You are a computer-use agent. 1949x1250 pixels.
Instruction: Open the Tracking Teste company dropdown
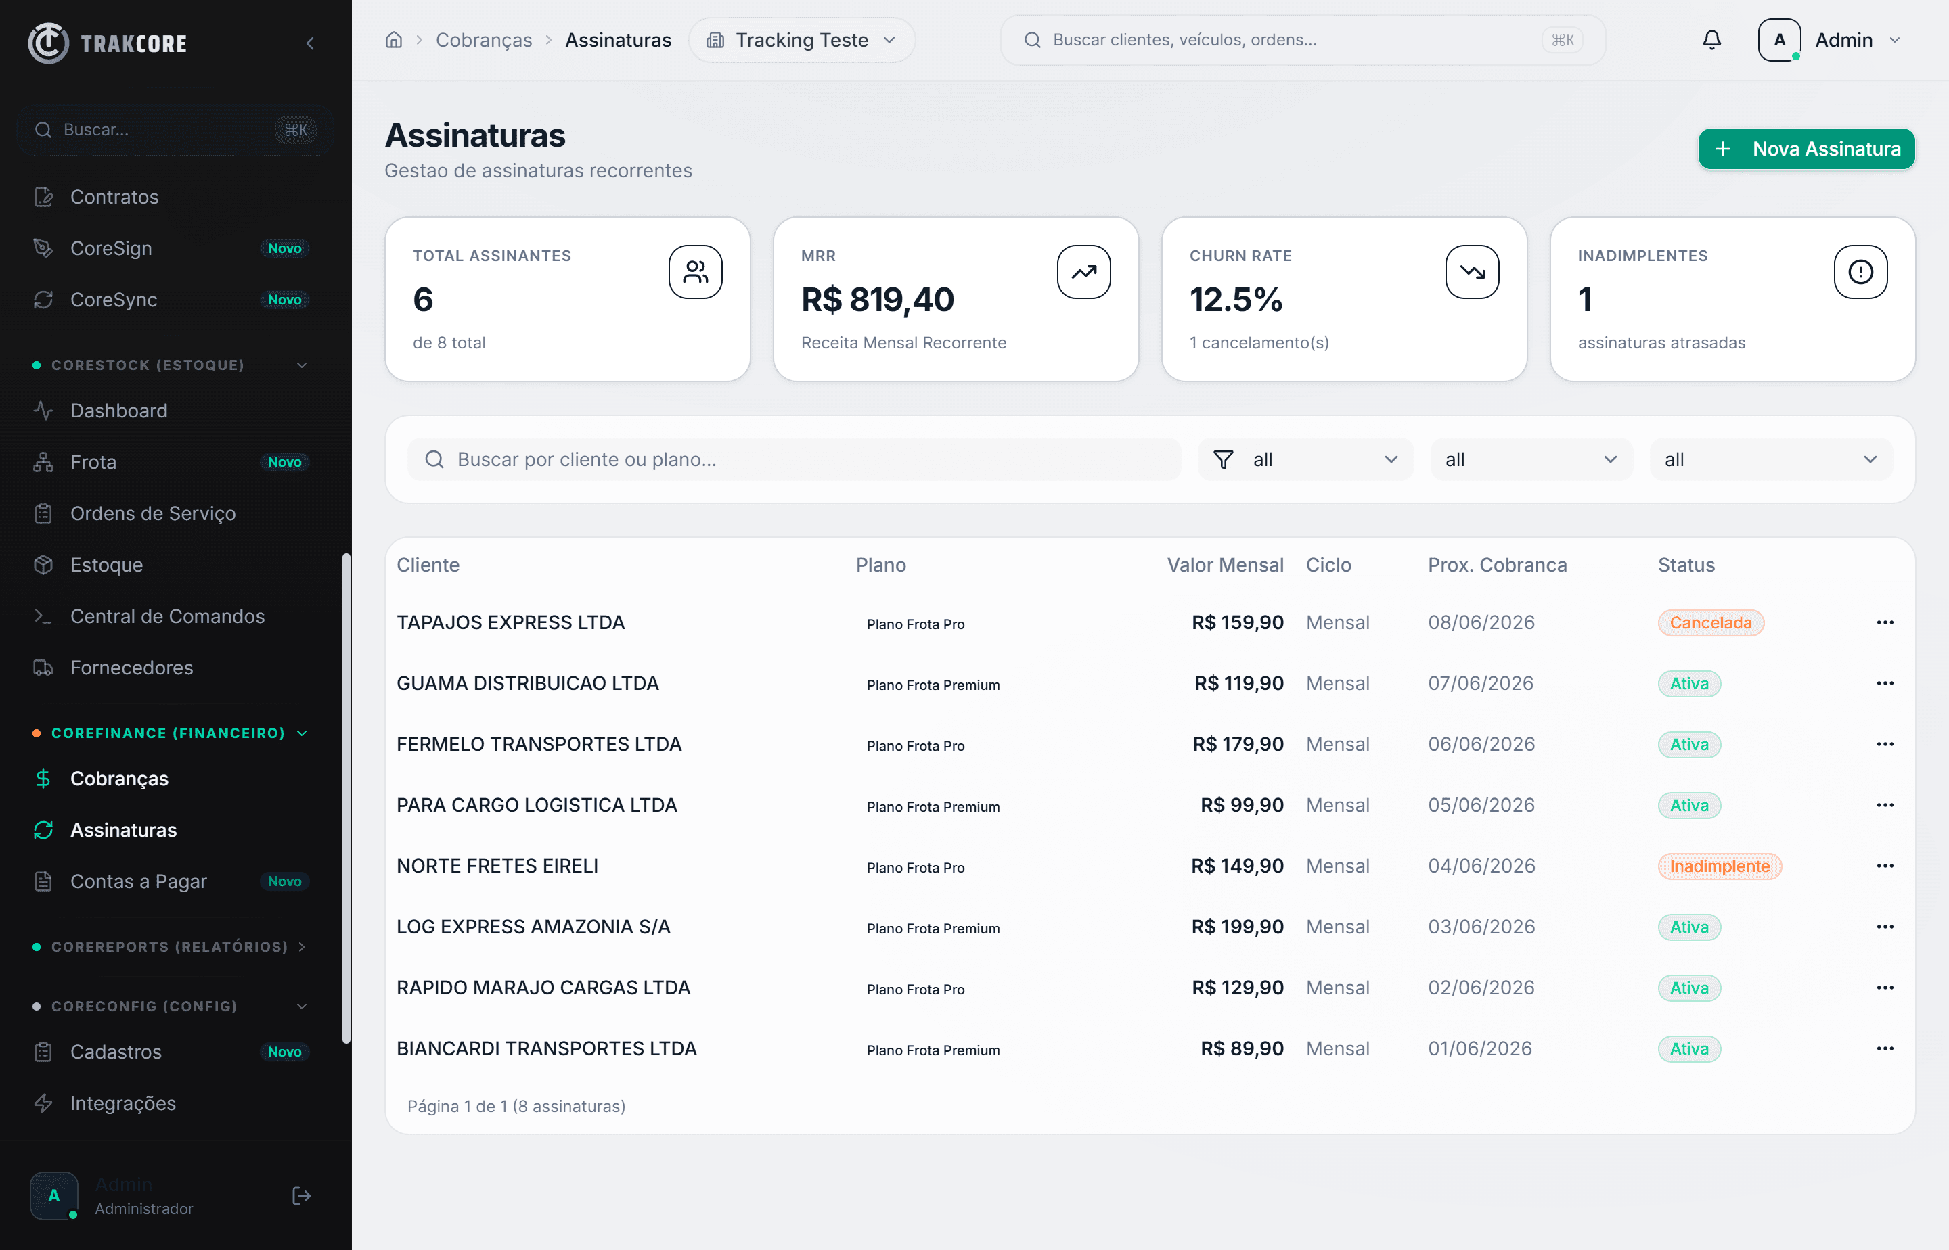[x=801, y=40]
